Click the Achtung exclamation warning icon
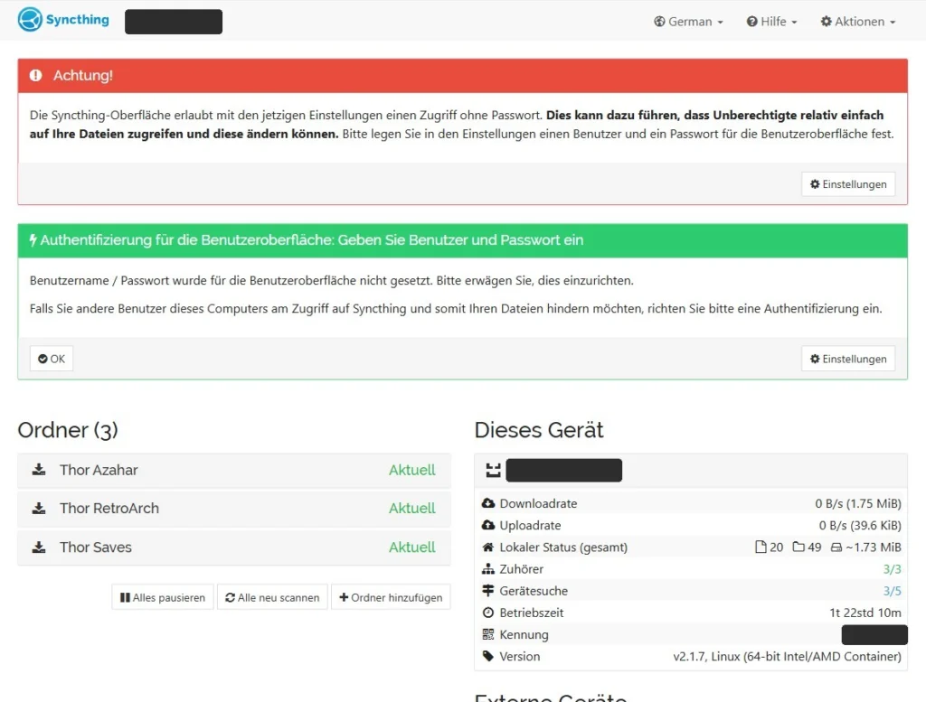The height and width of the screenshot is (702, 926). [x=36, y=76]
